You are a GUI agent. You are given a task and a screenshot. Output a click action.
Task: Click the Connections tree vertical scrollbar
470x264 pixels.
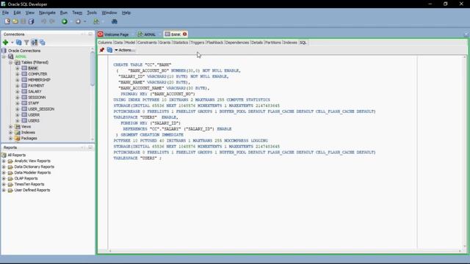[x=93, y=69]
